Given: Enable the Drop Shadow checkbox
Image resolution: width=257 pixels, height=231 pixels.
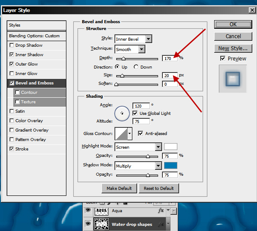Looking at the screenshot, I should (11, 45).
